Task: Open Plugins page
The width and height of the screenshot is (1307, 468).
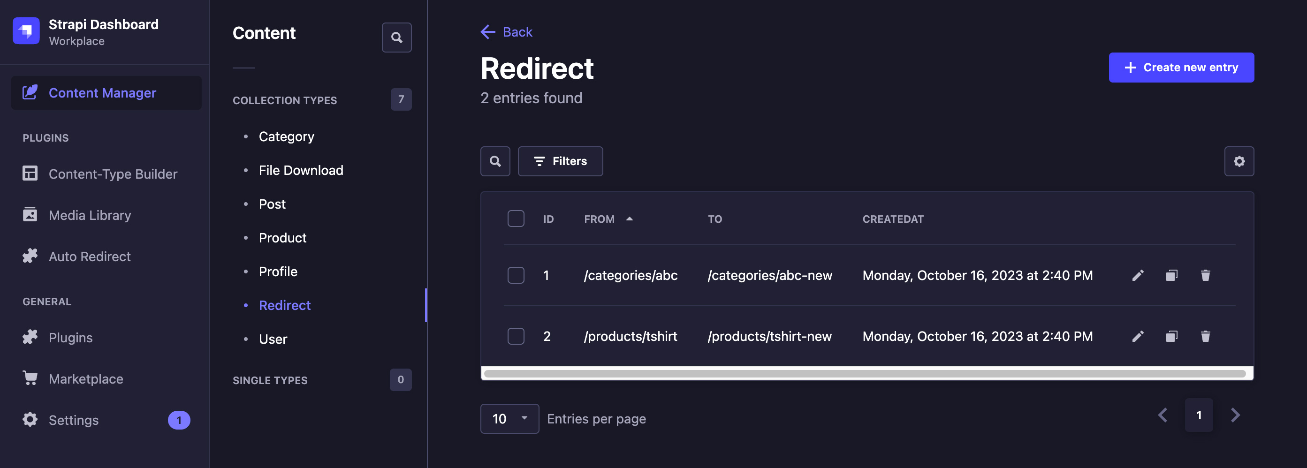Action: (106, 337)
